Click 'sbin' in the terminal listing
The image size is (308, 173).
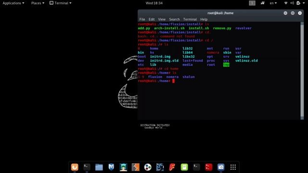(x=227, y=52)
